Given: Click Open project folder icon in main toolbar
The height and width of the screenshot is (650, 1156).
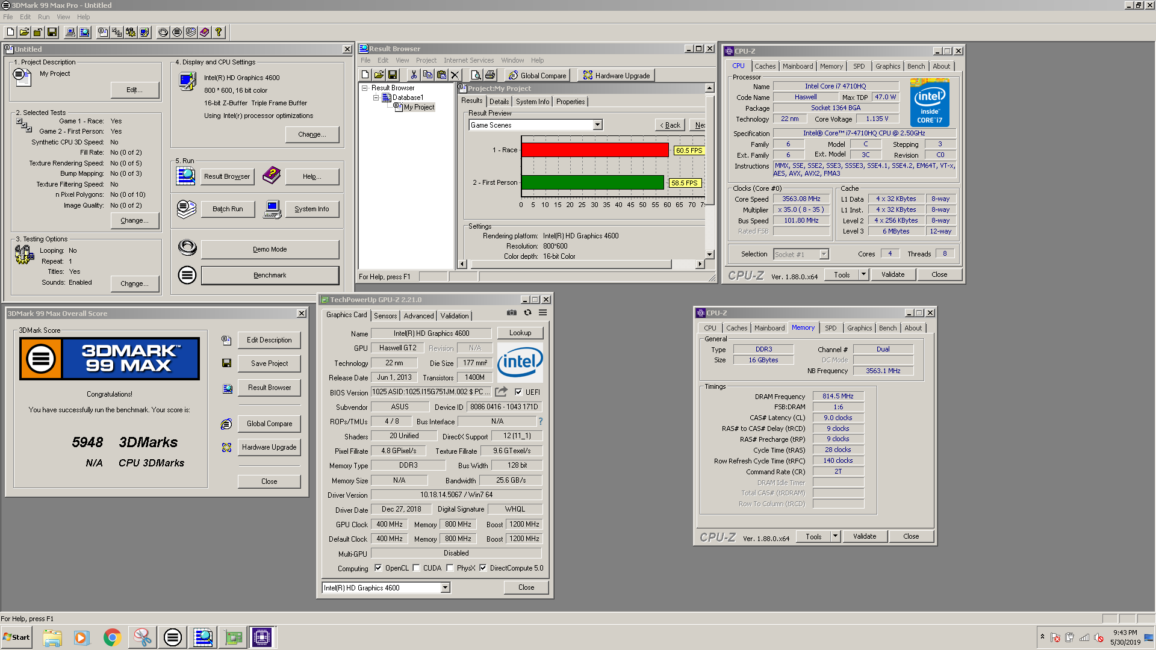Looking at the screenshot, I should click(x=24, y=32).
